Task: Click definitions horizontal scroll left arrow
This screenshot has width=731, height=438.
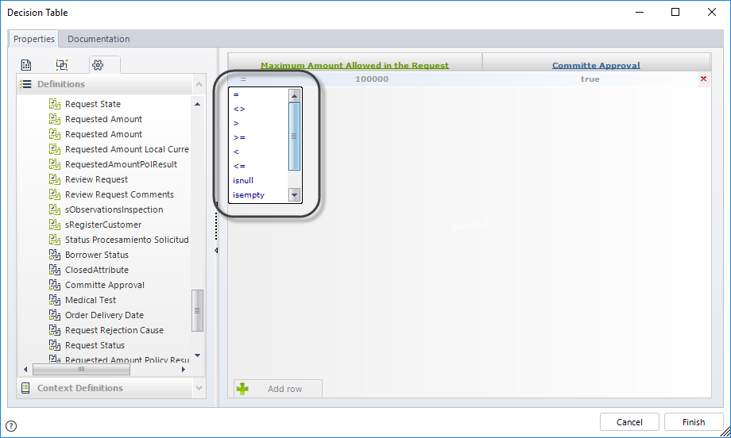Action: coord(25,369)
